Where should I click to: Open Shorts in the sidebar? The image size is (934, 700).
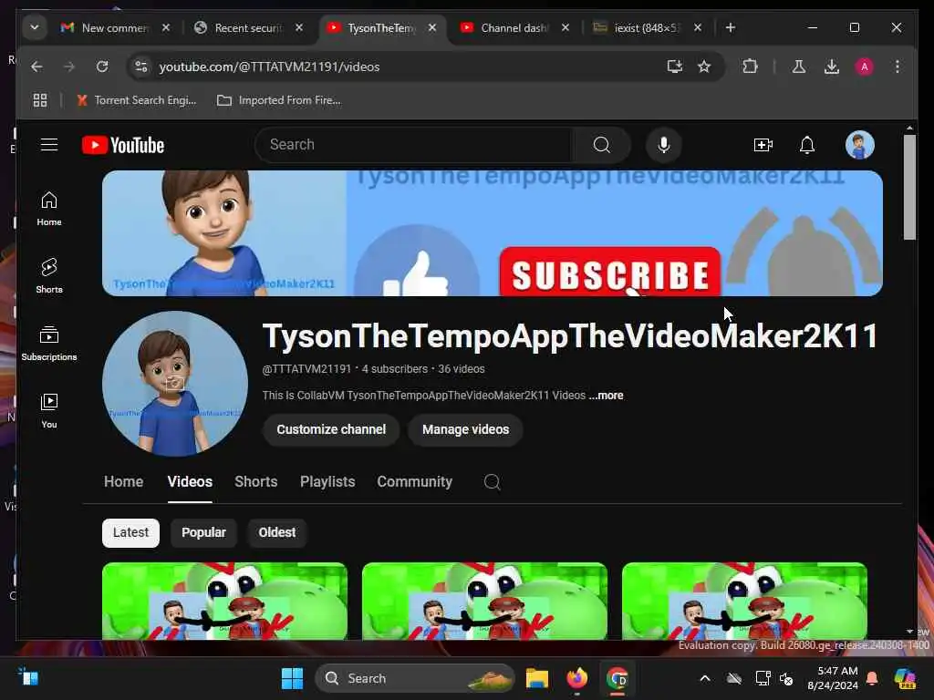[49, 275]
